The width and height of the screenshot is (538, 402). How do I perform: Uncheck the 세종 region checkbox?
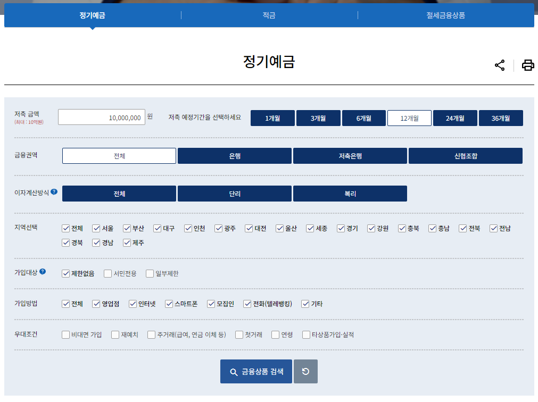[x=310, y=229]
